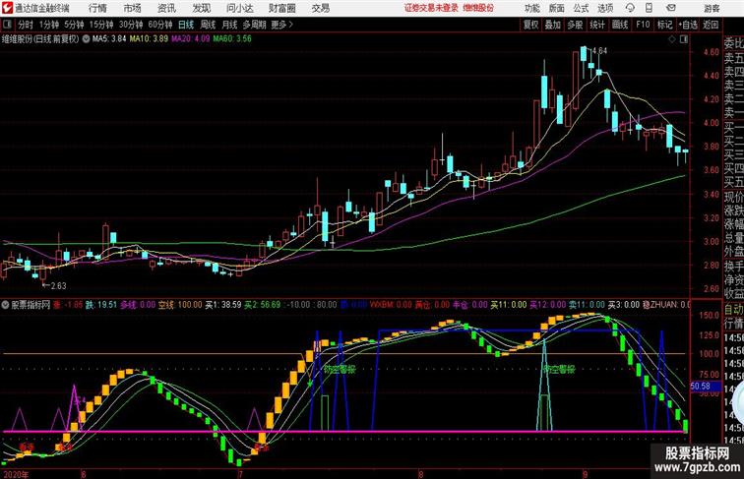Click the MA20: 4.09 indicator label
This screenshot has height=479, width=744.
tap(190, 39)
